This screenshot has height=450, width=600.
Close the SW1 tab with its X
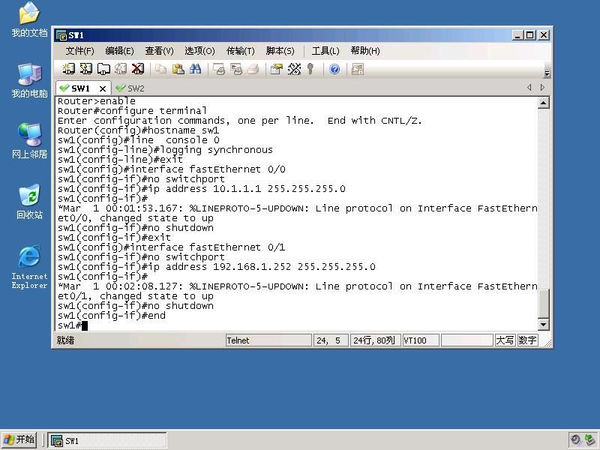(103, 88)
